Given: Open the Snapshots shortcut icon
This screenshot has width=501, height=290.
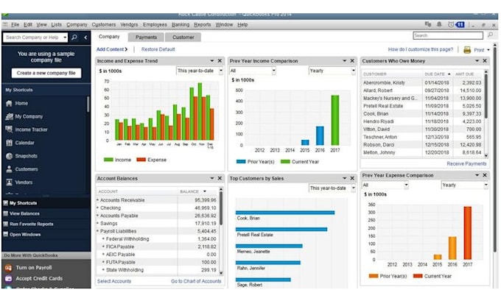Looking at the screenshot, I should coord(9,156).
